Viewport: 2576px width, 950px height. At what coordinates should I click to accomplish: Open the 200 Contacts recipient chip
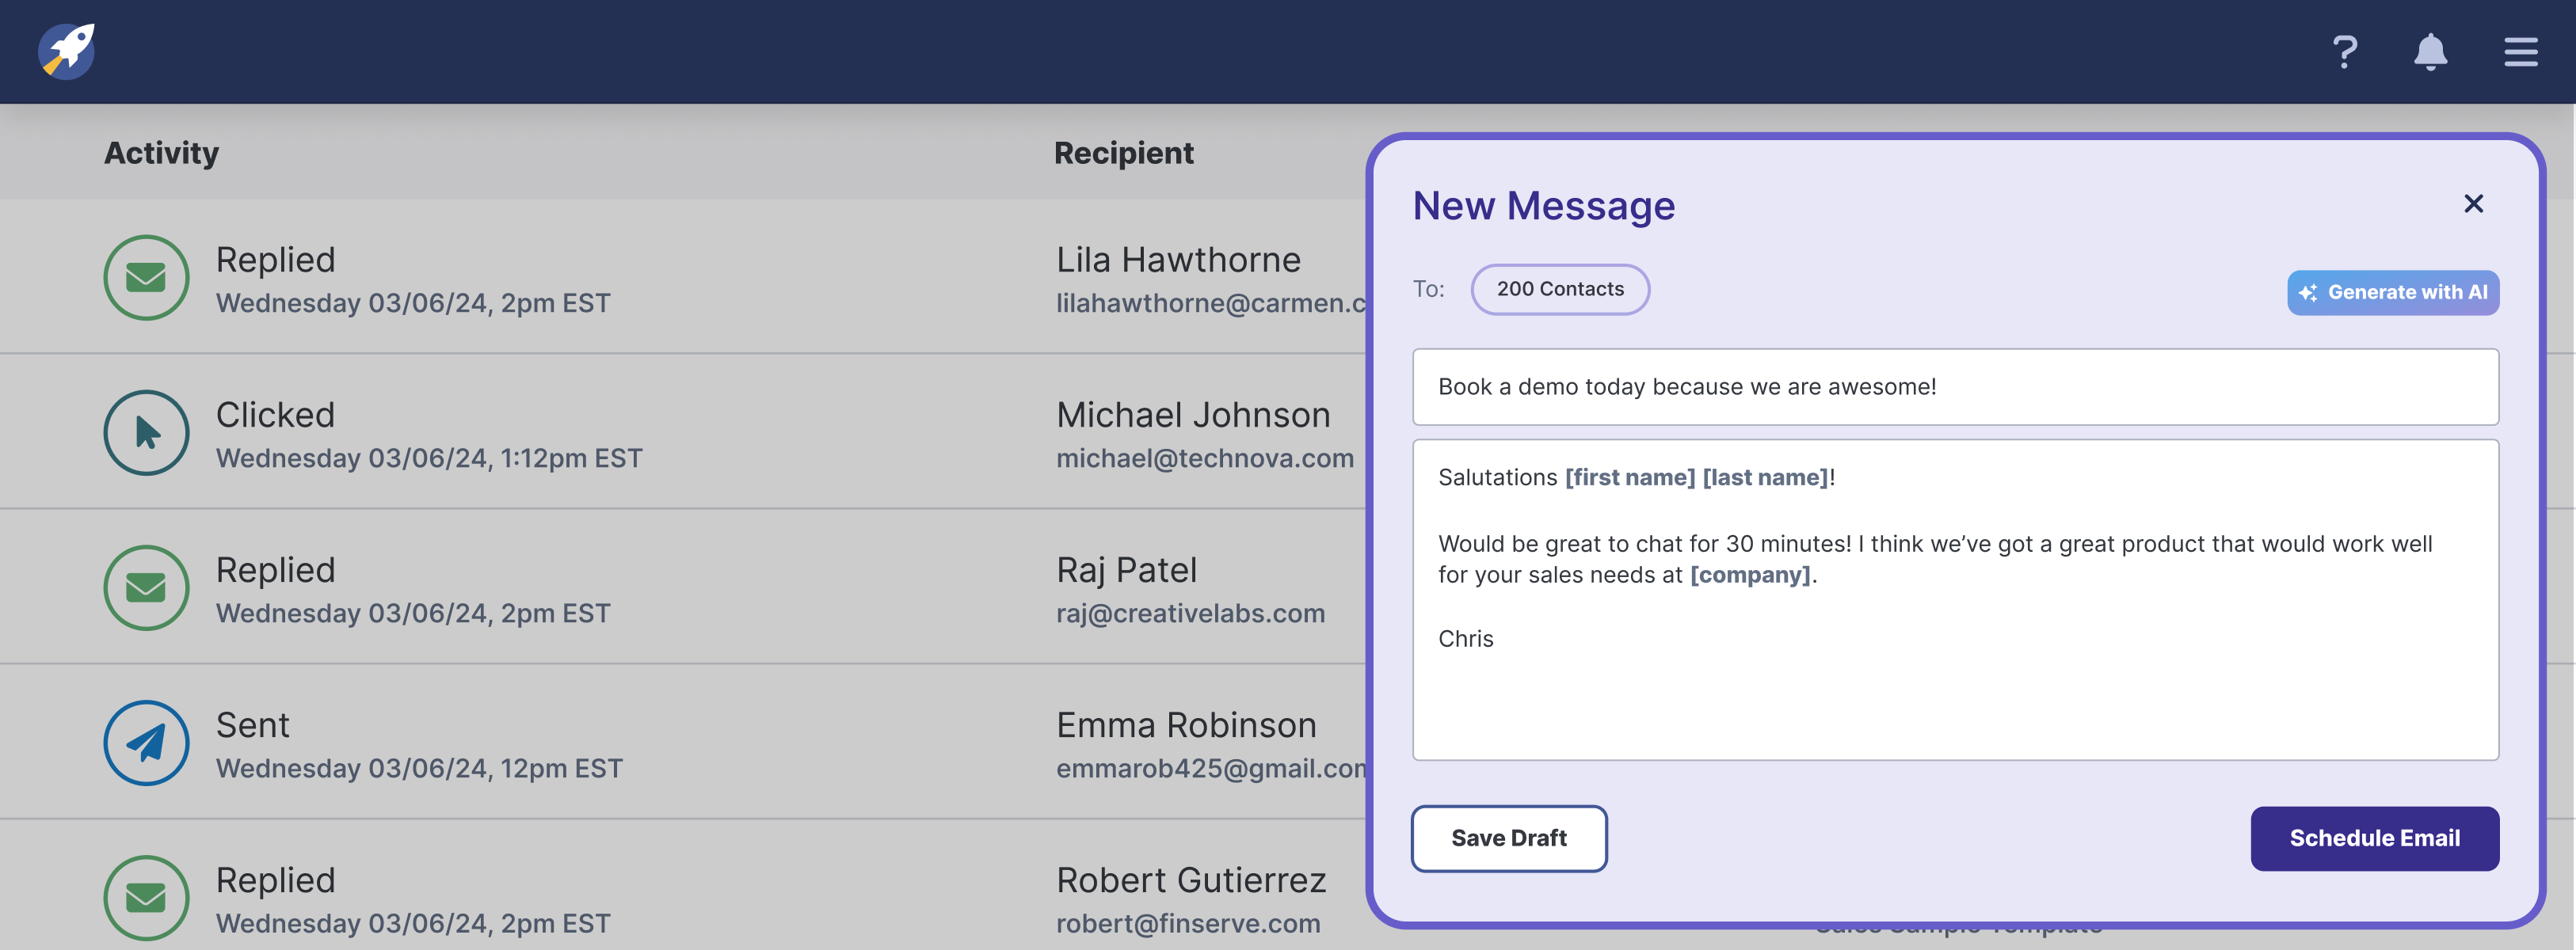1560,289
